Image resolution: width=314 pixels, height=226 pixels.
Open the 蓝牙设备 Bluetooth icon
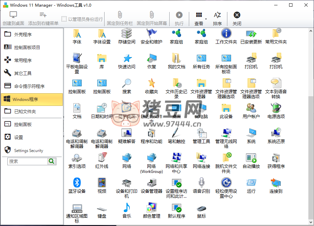click(77, 183)
